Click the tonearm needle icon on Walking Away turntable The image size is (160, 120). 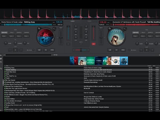54,29
